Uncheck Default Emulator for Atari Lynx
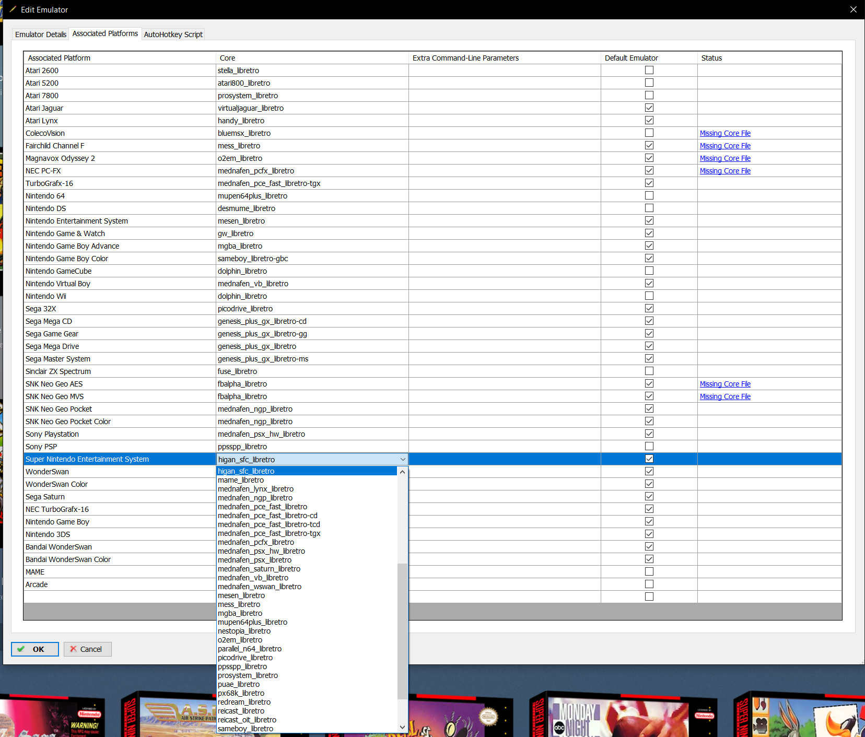The height and width of the screenshot is (737, 865). click(649, 120)
